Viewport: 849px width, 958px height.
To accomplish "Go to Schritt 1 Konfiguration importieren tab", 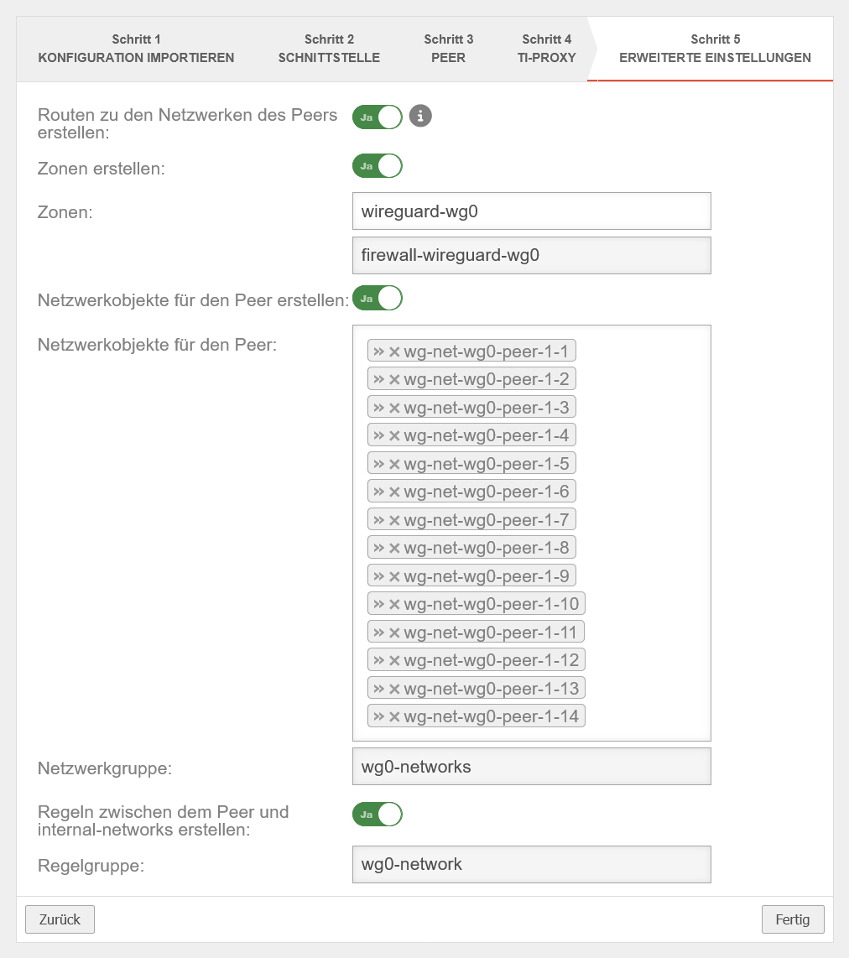I will [136, 49].
